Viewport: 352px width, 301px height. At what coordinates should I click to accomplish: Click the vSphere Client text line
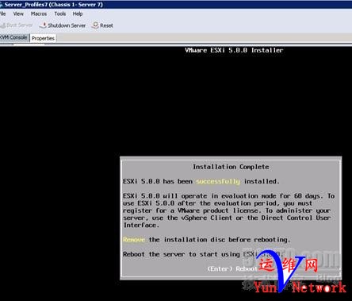pos(227,218)
